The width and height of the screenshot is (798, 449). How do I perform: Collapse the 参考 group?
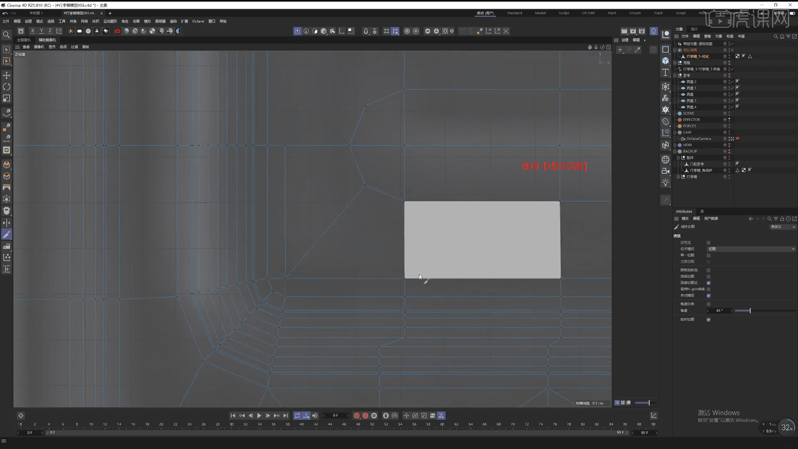(x=675, y=76)
